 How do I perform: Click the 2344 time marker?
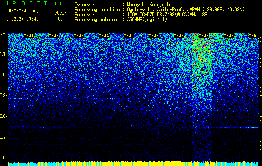[x=104, y=36]
